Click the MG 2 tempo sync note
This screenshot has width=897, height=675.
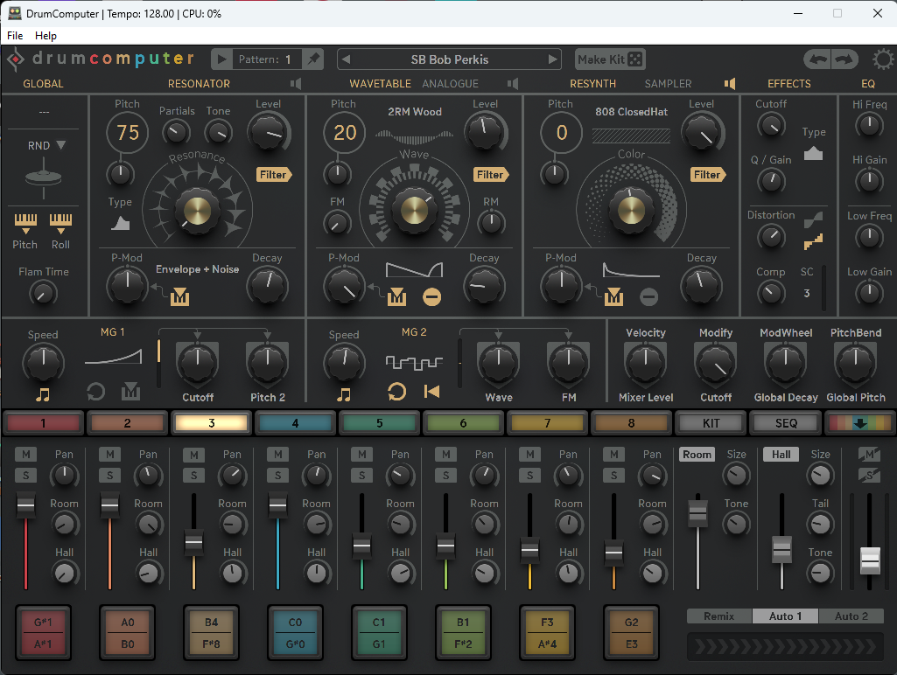(344, 393)
